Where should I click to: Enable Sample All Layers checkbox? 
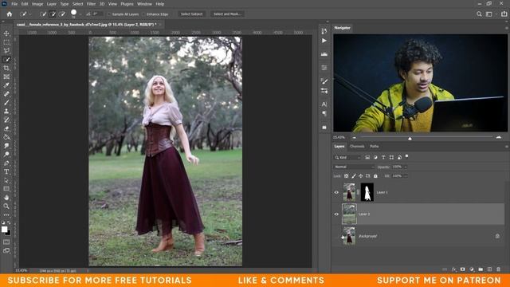109,14
